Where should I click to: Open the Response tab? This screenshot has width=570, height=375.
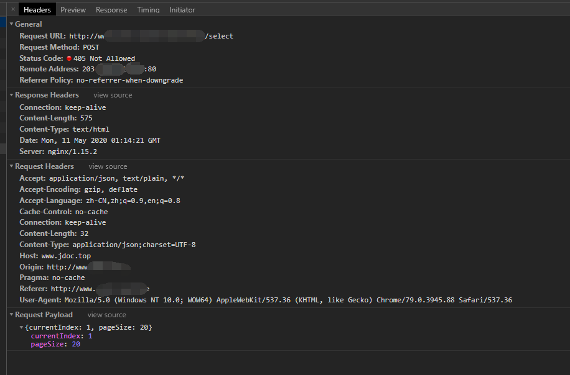[111, 10]
